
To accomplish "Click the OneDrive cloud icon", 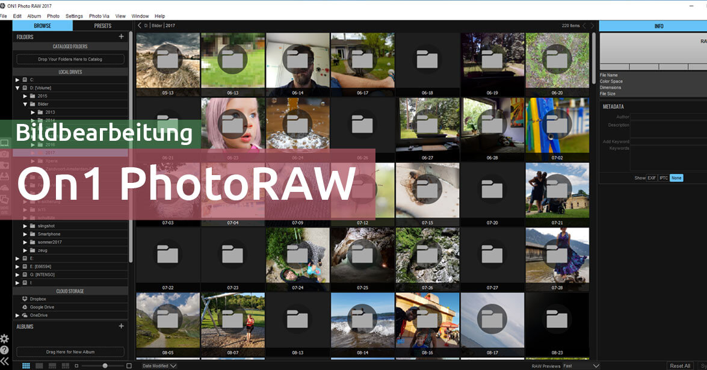I will [x=25, y=315].
